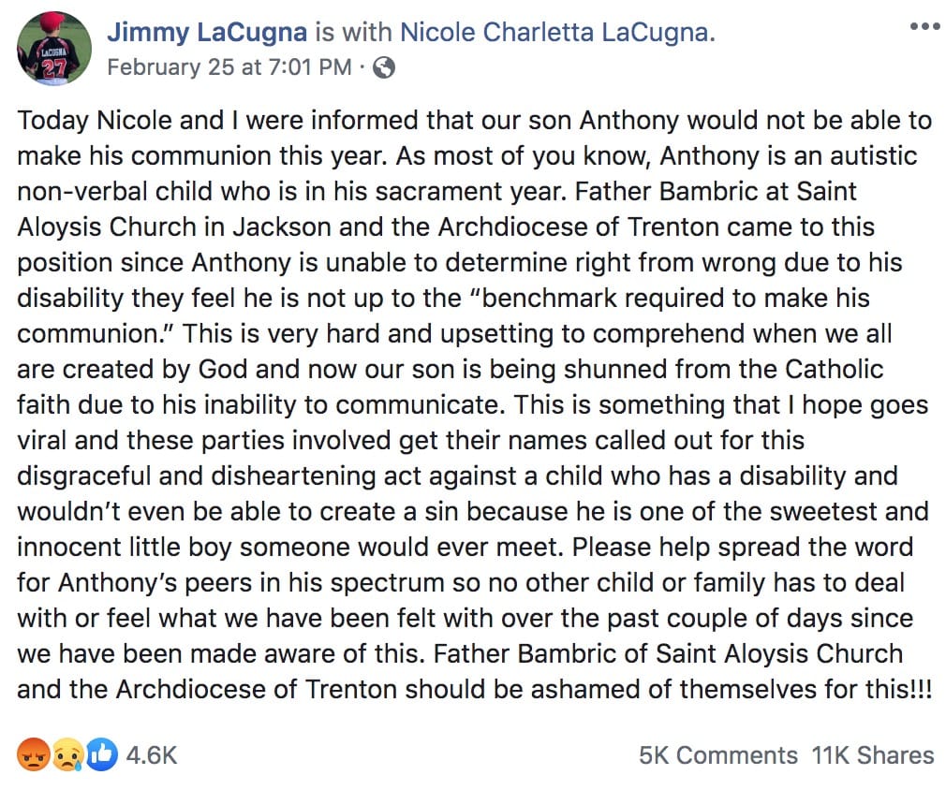Click the blue thumbs-up Like reaction icon
Image resolution: width=946 pixels, height=790 pixels.
tap(101, 754)
